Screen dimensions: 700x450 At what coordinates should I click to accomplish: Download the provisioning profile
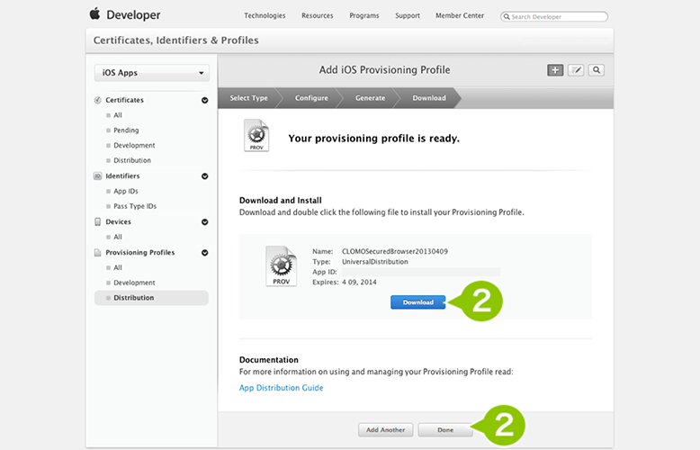[x=417, y=302]
